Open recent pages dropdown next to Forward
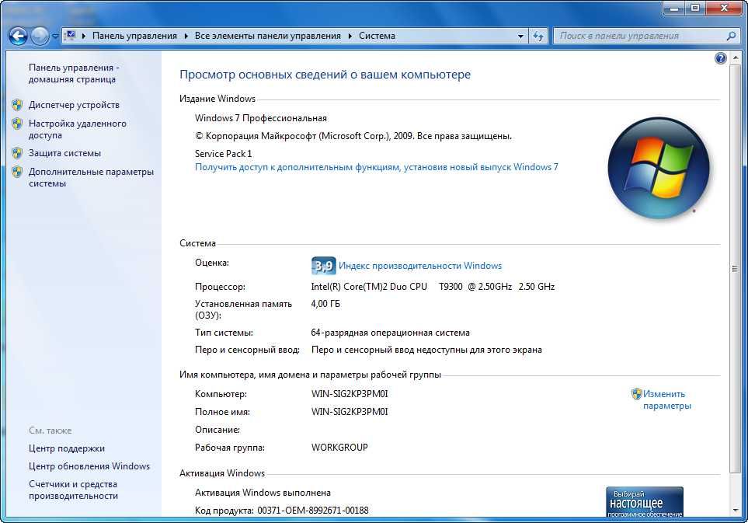Screen dimensions: 748x523 click(x=55, y=37)
